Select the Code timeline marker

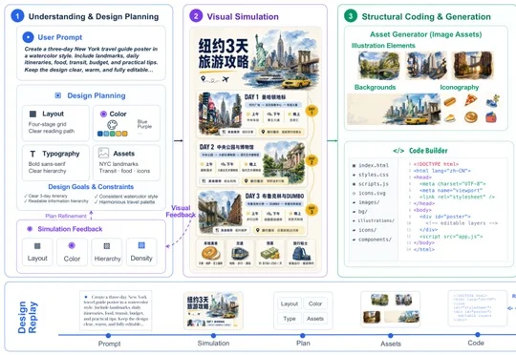478,334
